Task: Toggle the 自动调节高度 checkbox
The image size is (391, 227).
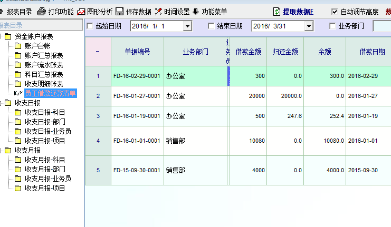Action: [x=334, y=12]
